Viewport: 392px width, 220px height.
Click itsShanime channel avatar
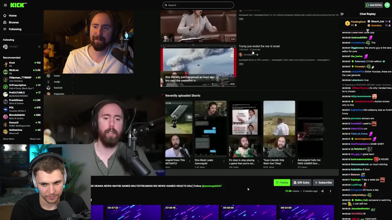(6, 131)
